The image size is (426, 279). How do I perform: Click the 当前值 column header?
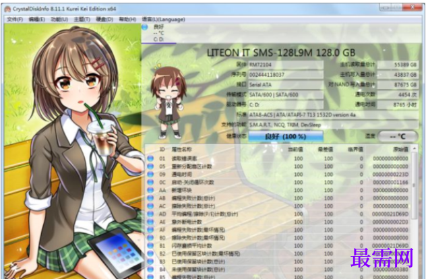[x=296, y=150]
